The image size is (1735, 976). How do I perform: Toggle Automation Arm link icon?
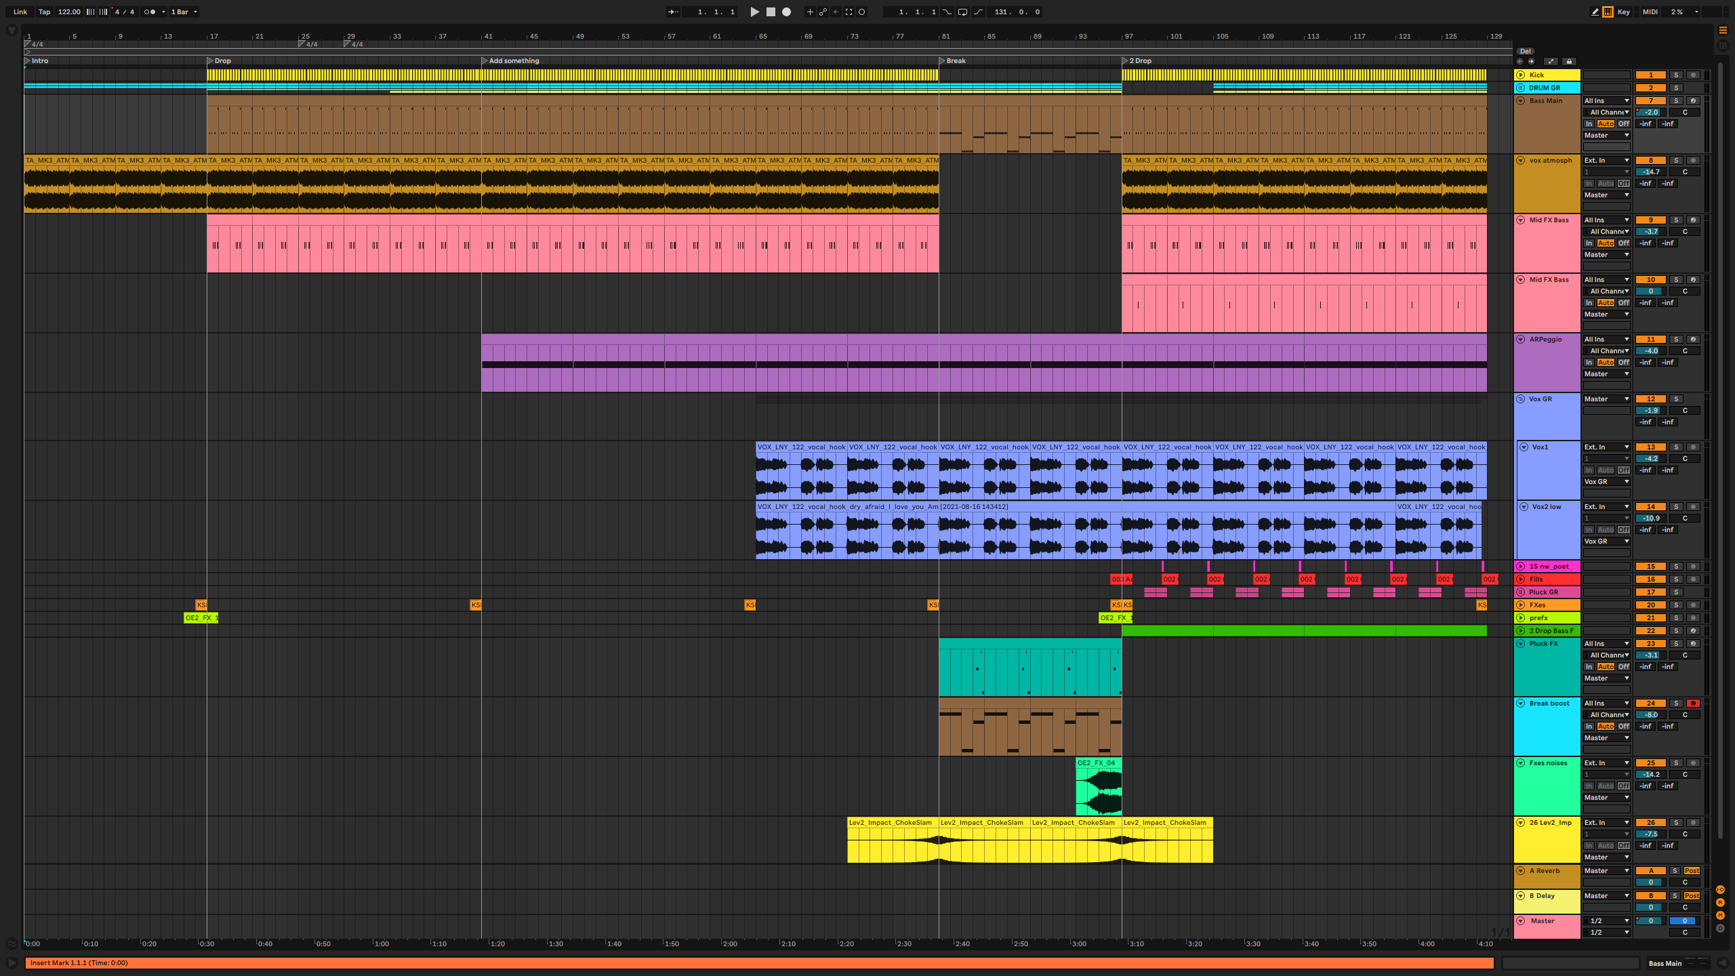click(x=823, y=12)
